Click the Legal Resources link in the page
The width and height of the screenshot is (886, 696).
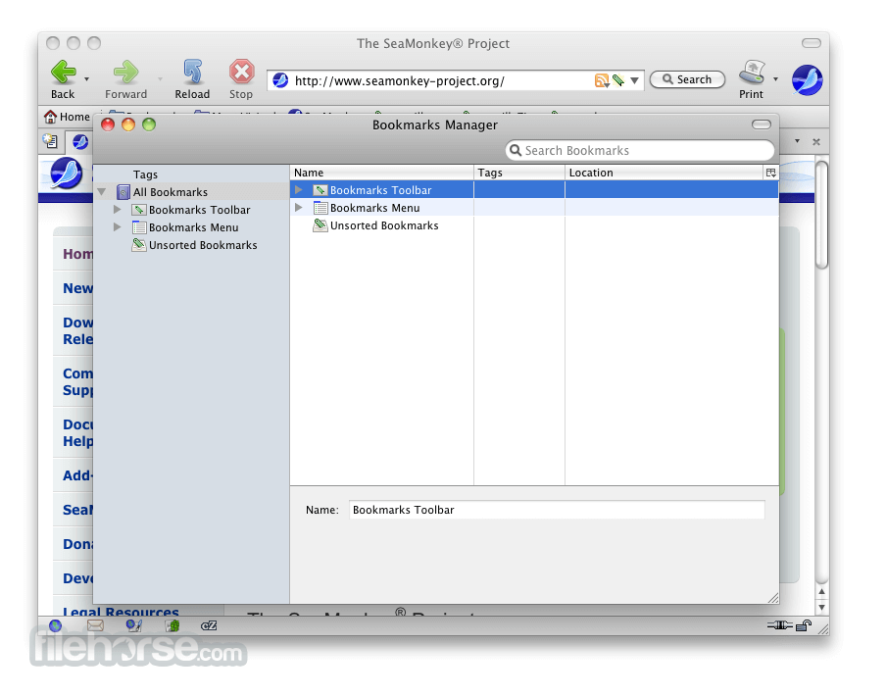pos(121,612)
